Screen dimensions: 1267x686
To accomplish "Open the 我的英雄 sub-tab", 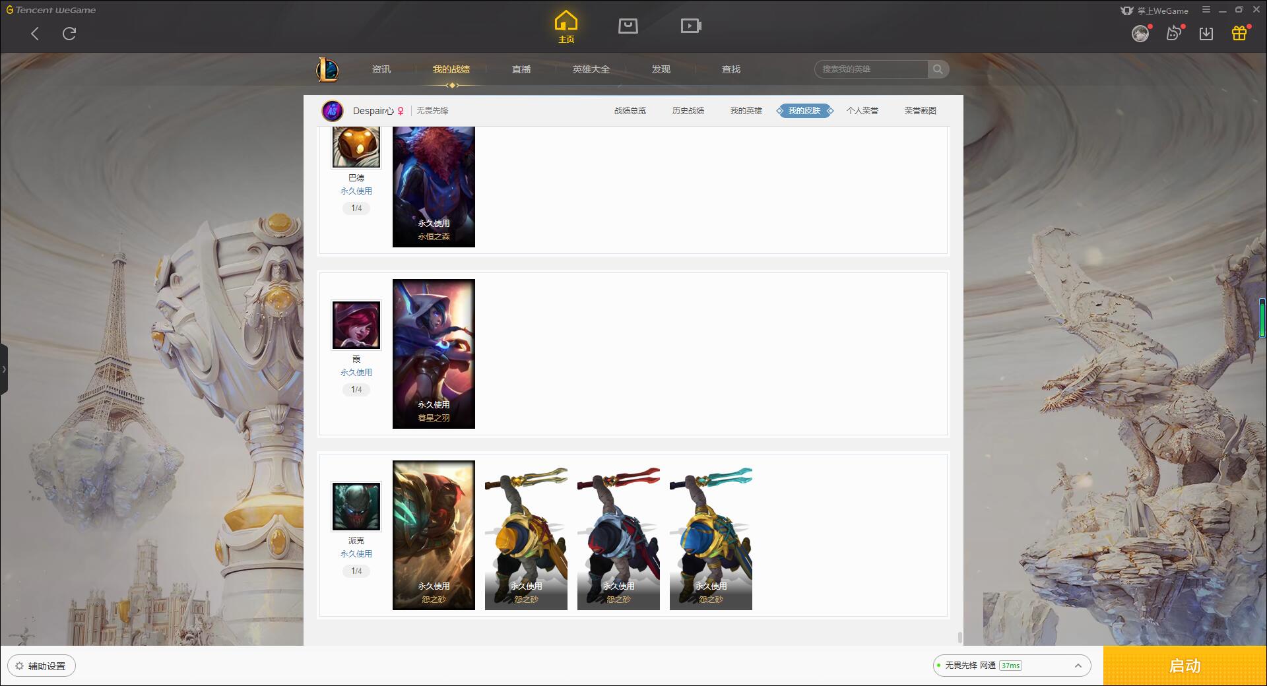I will (746, 111).
